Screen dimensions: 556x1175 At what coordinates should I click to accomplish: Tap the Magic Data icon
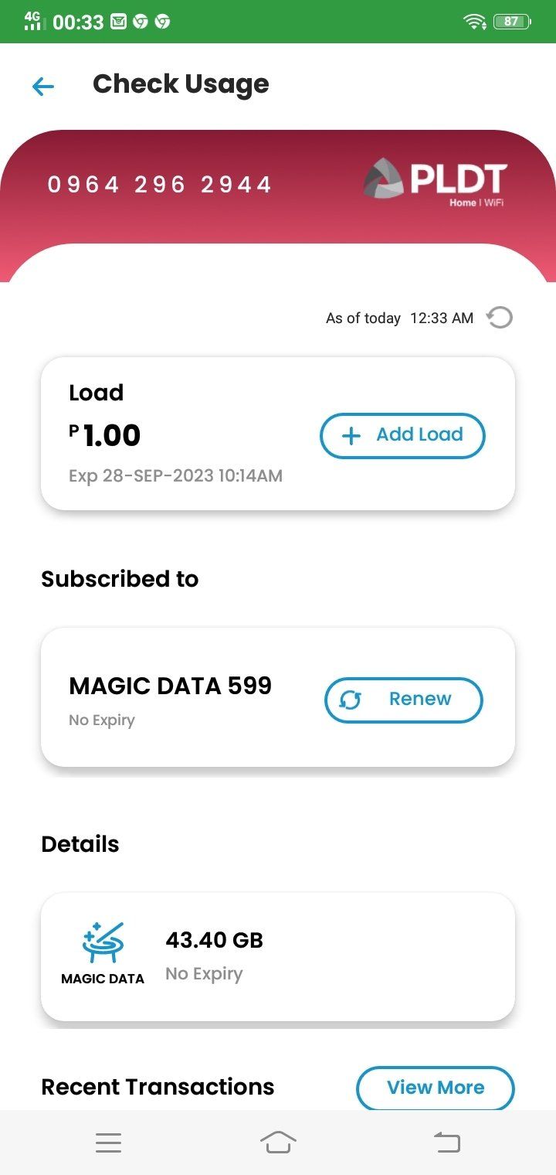click(x=103, y=944)
